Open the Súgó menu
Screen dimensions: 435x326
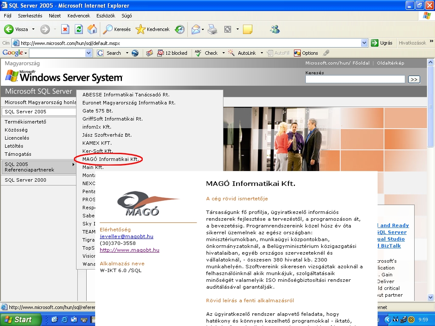(x=127, y=16)
